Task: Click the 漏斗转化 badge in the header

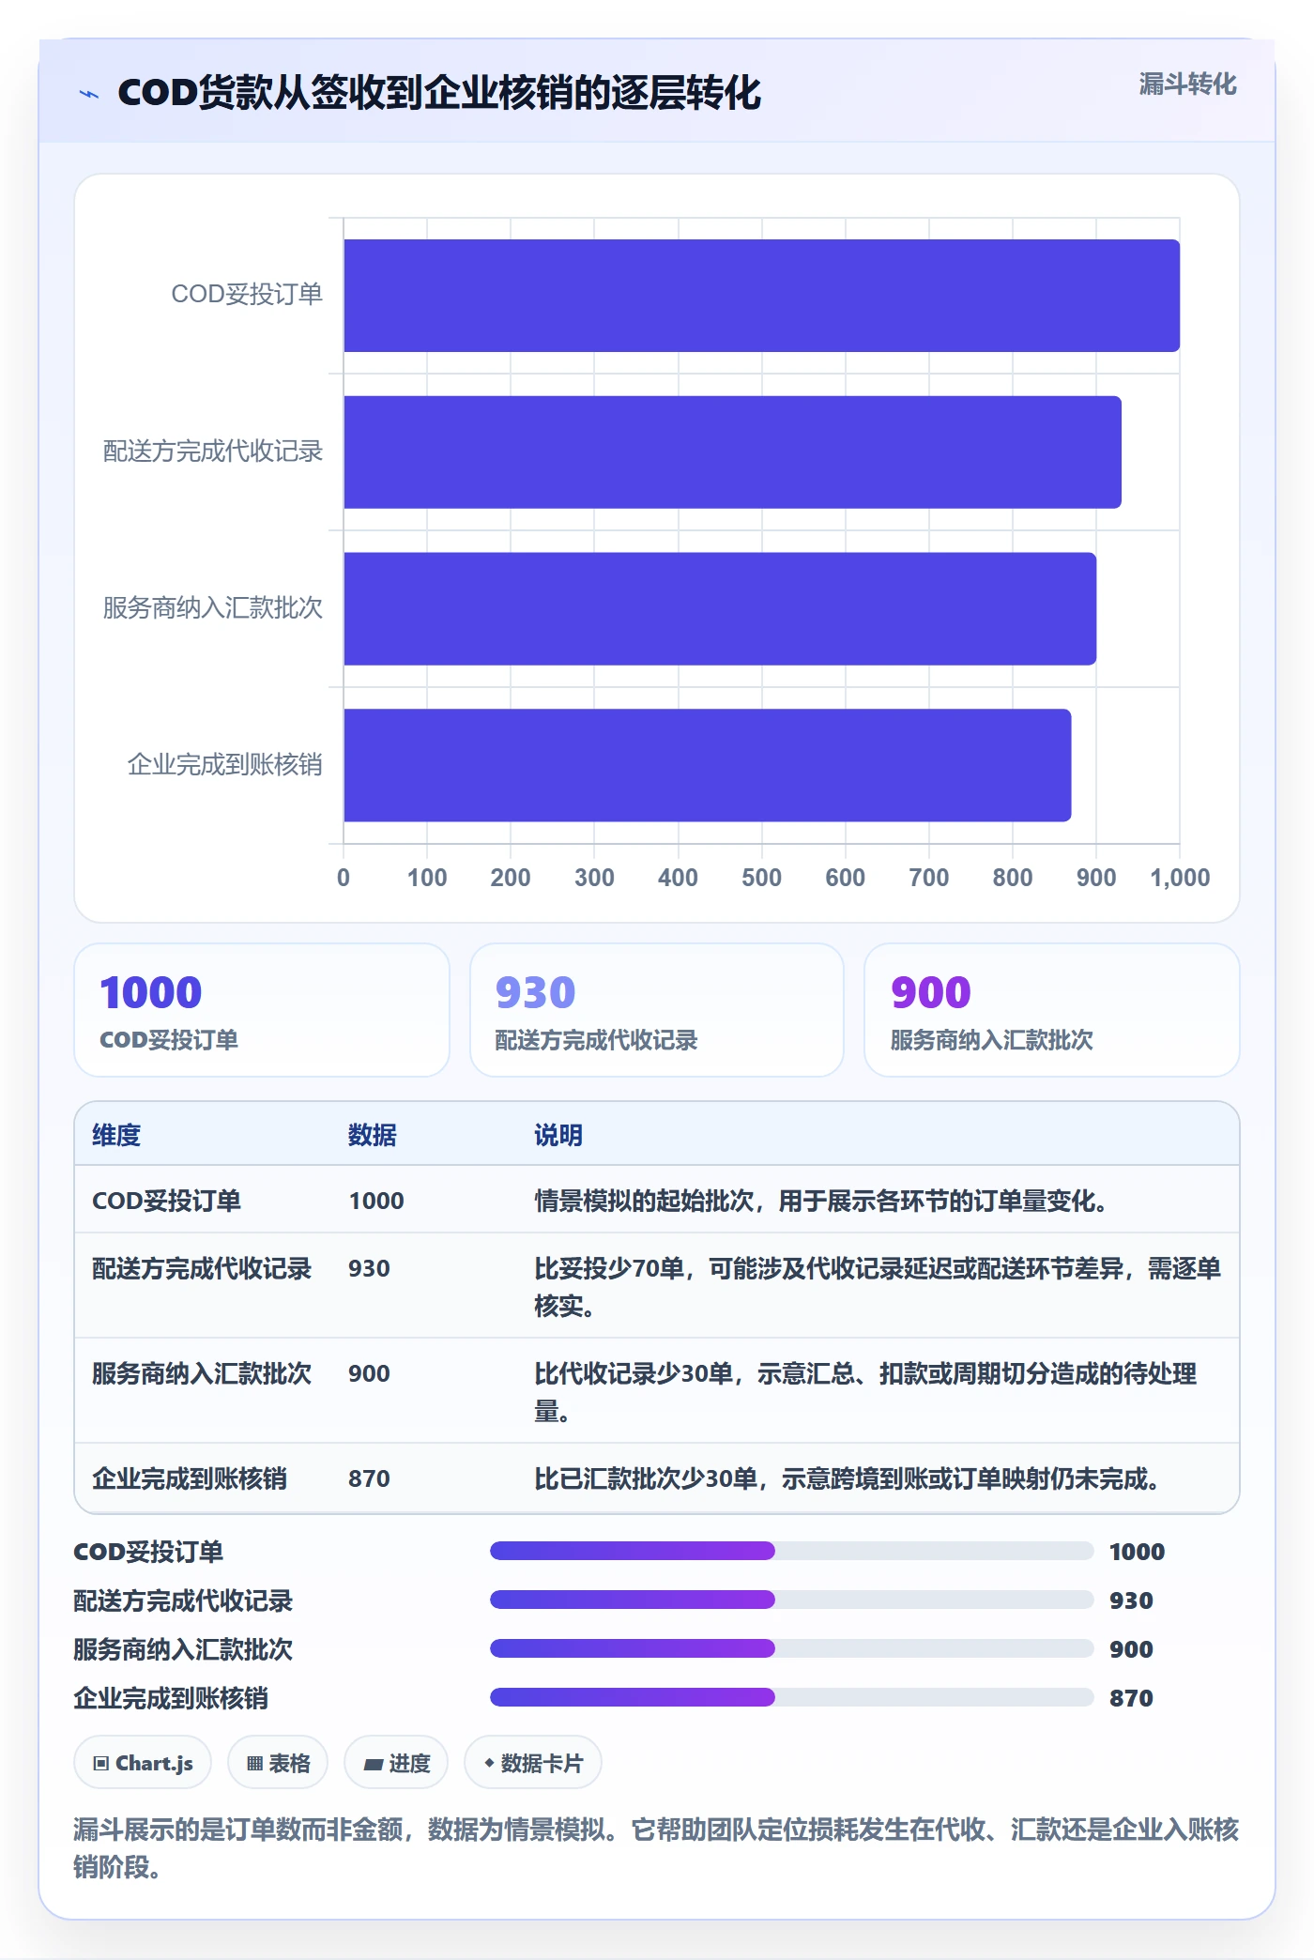Action: (1187, 84)
